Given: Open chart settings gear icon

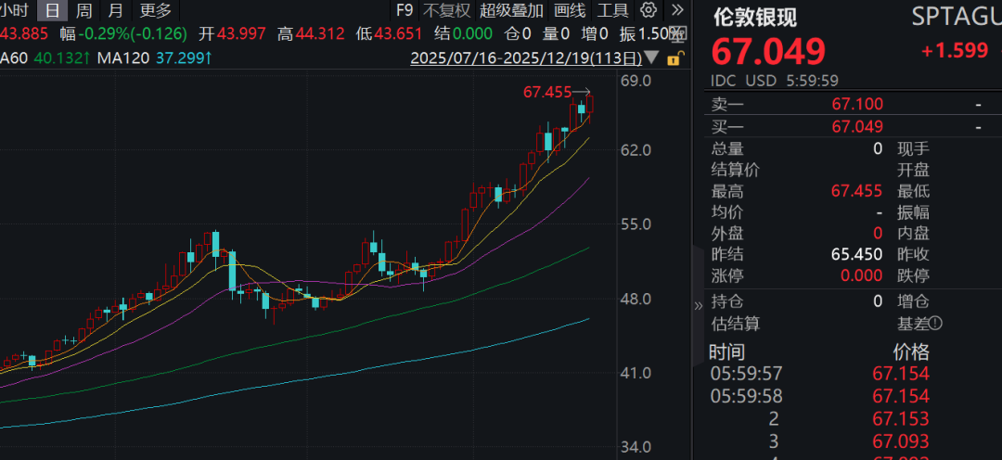Looking at the screenshot, I should 649,10.
